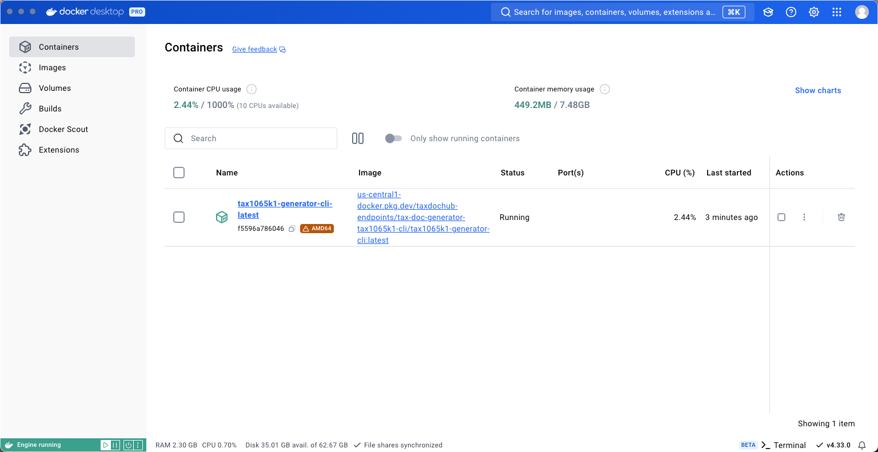
Task: Open the container's three-dot actions menu
Action: 804,217
